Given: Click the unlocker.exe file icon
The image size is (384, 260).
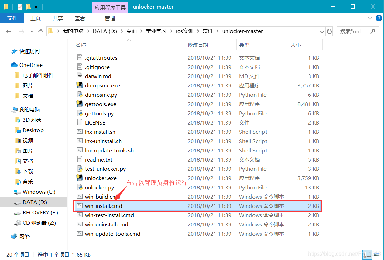Looking at the screenshot, I should [80, 178].
